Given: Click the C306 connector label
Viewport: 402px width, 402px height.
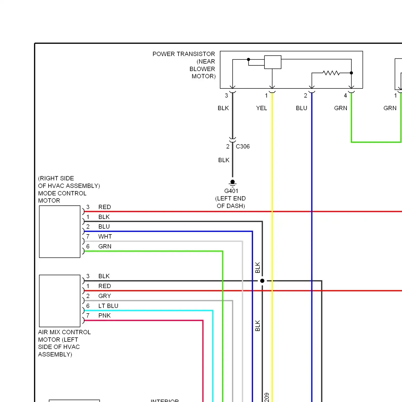Looking at the screenshot, I should click(x=243, y=147).
